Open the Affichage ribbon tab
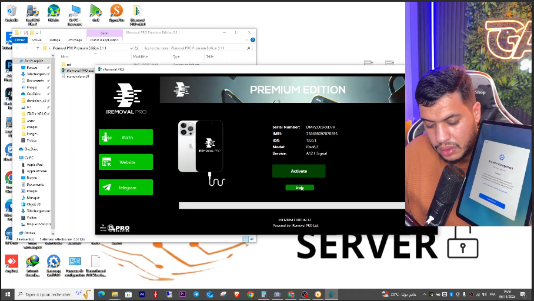Image resolution: width=534 pixels, height=301 pixels. coord(75,40)
